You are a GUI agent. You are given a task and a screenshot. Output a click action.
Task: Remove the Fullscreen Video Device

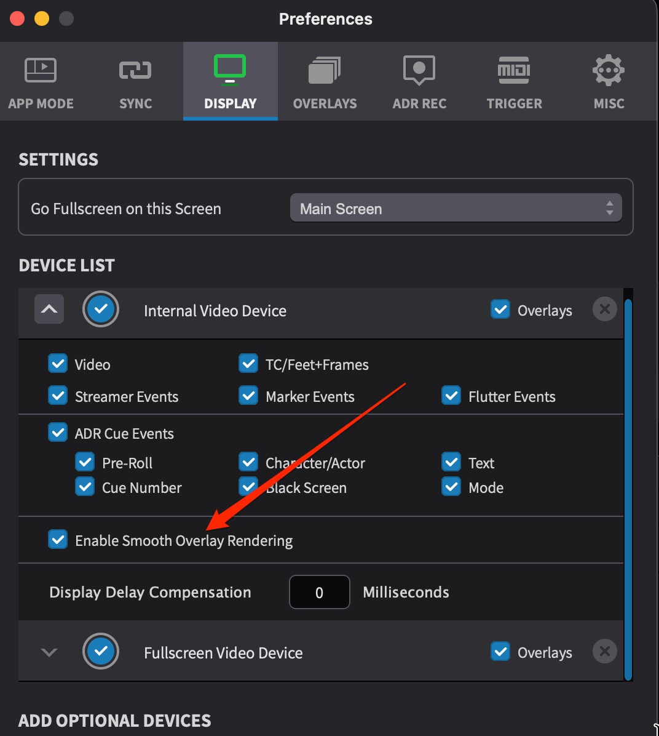click(x=604, y=651)
